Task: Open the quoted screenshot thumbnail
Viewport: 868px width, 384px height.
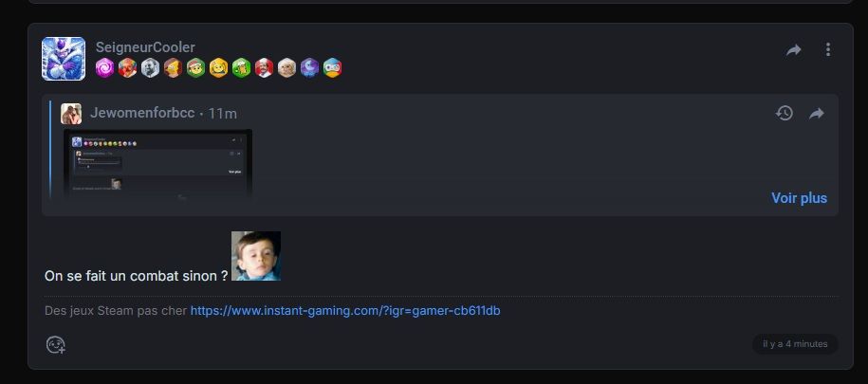Action: click(x=157, y=164)
